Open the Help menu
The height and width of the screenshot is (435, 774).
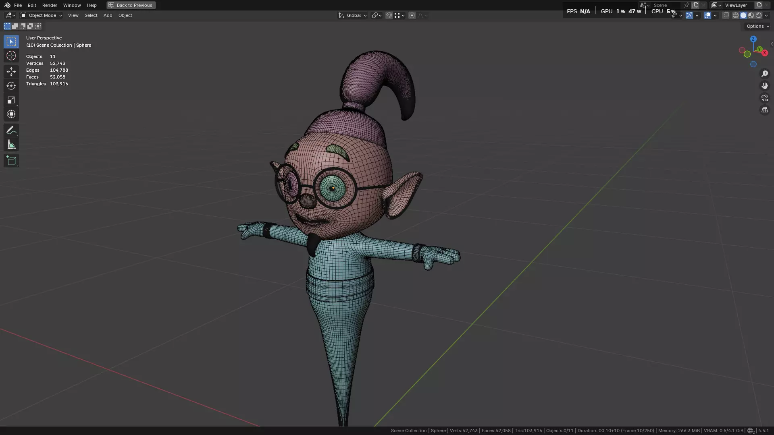coord(92,5)
